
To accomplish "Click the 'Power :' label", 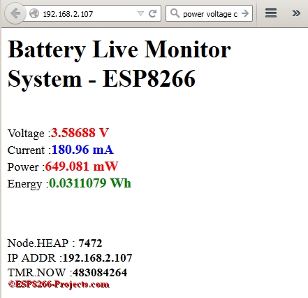I will click(x=26, y=167).
